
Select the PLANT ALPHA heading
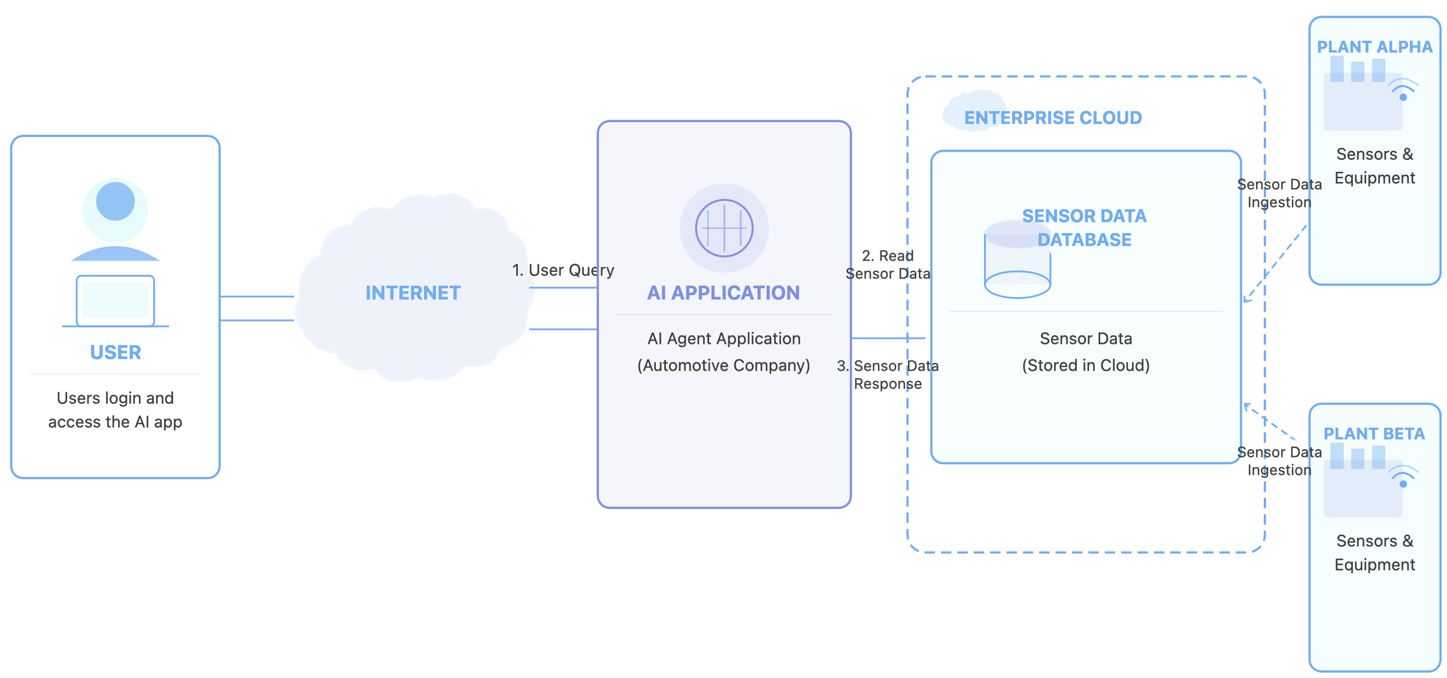coord(1375,47)
